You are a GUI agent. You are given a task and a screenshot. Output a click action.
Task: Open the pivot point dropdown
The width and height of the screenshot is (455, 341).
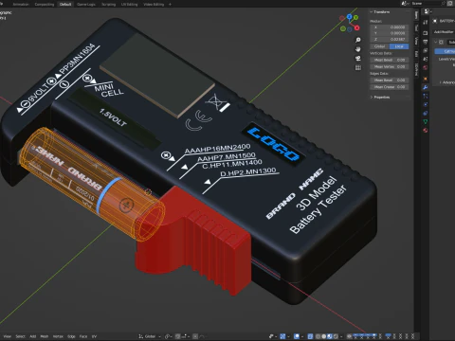(x=169, y=336)
